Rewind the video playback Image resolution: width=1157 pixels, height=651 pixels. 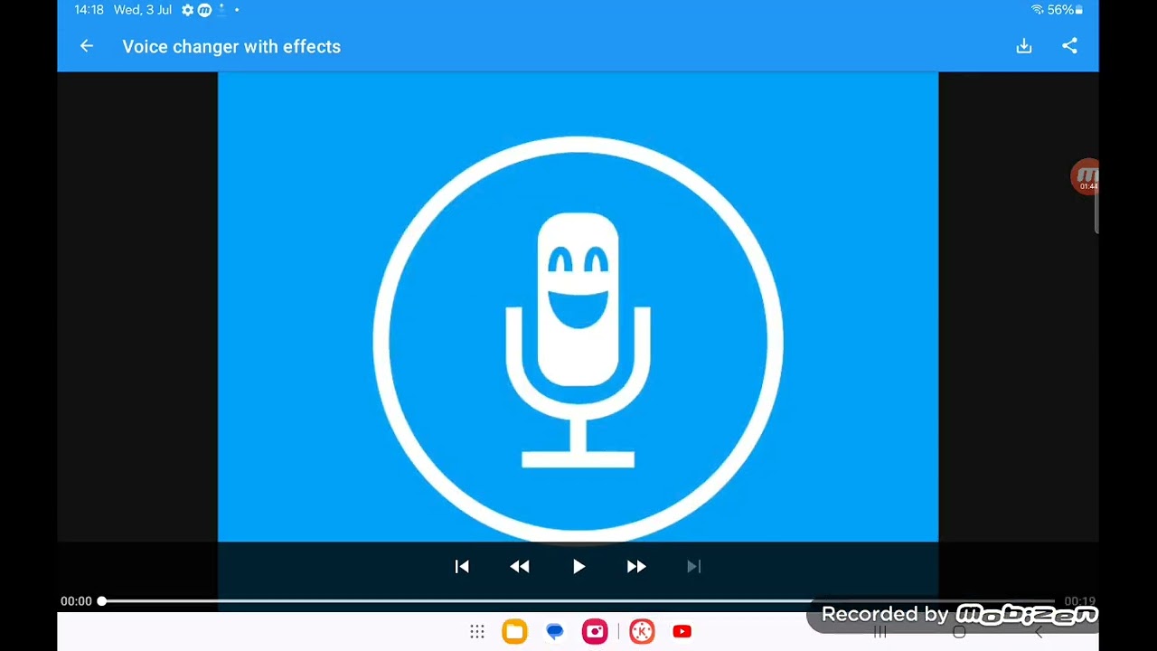pyautogui.click(x=520, y=567)
